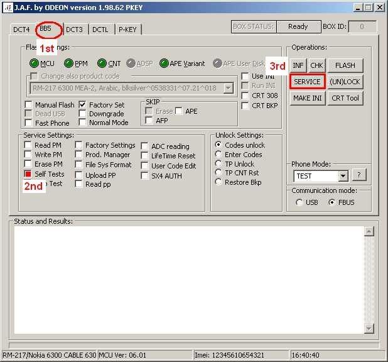Image resolution: width=388 pixels, height=362 pixels.
Task: Select the Restore Bkp radio button
Action: pos(218,182)
